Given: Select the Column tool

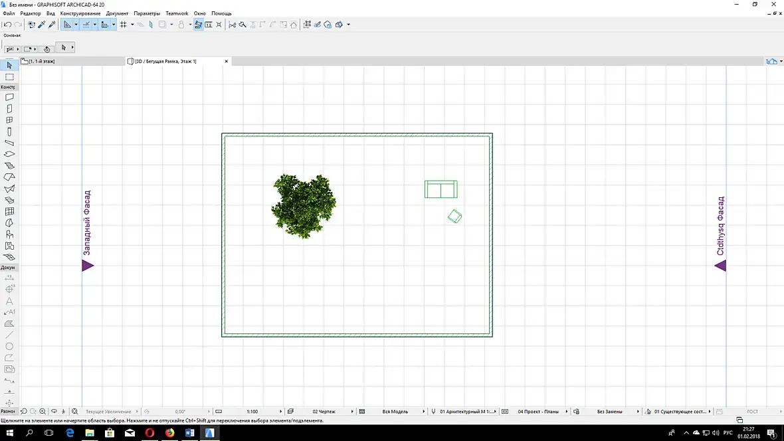Looking at the screenshot, I should [x=9, y=132].
